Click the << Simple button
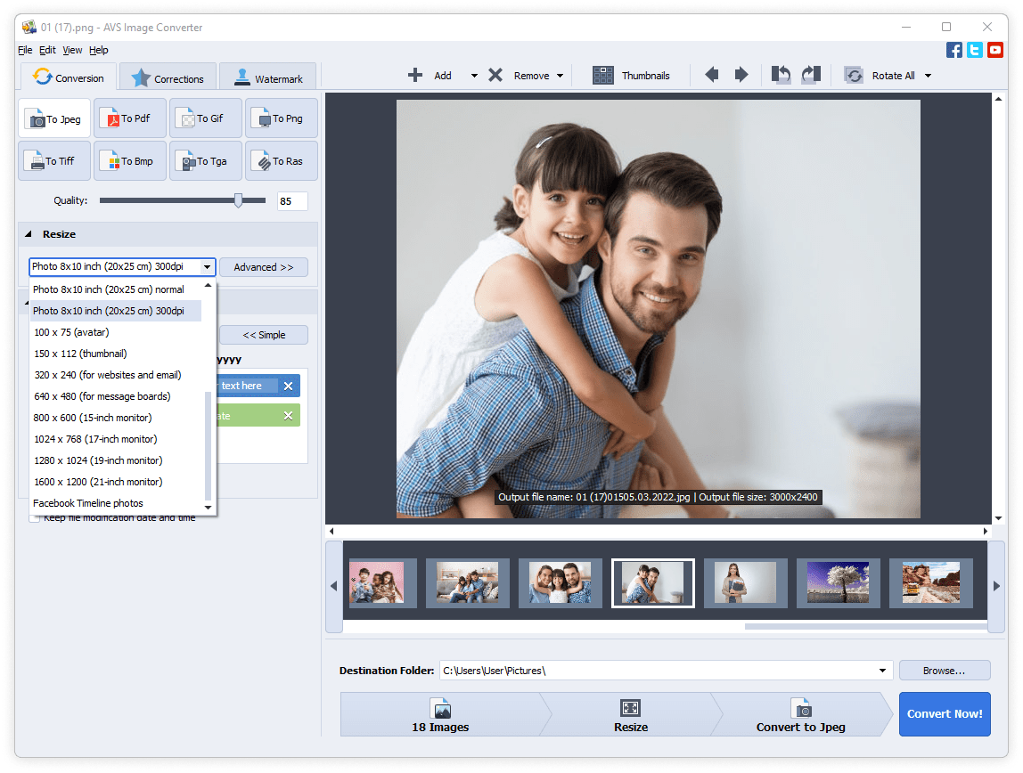Viewport: 1023px width, 773px height. point(264,335)
